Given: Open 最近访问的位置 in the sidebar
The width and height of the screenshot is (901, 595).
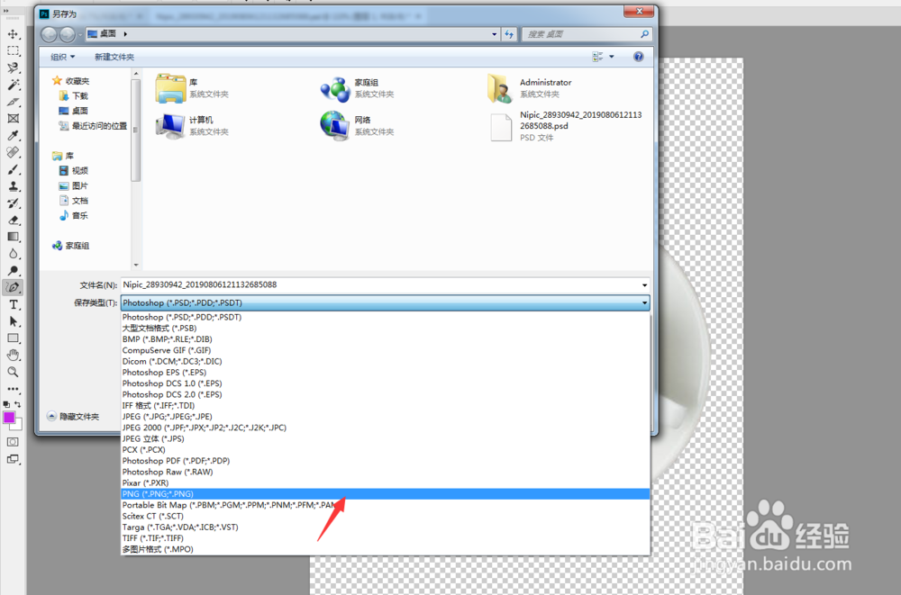Looking at the screenshot, I should click(93, 126).
